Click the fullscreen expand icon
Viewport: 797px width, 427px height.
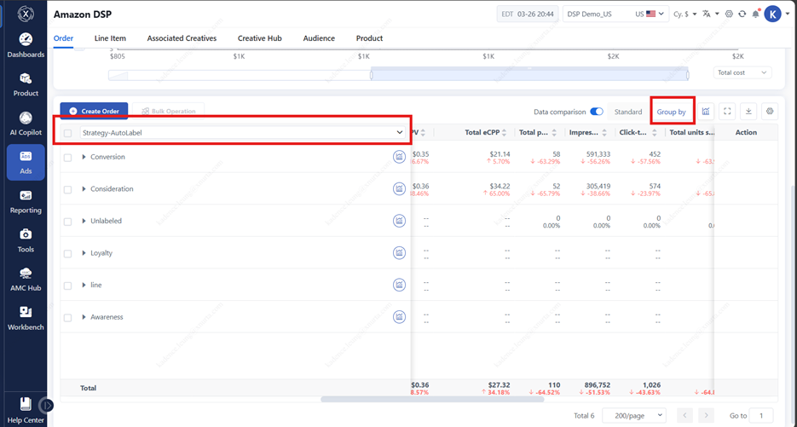click(727, 112)
